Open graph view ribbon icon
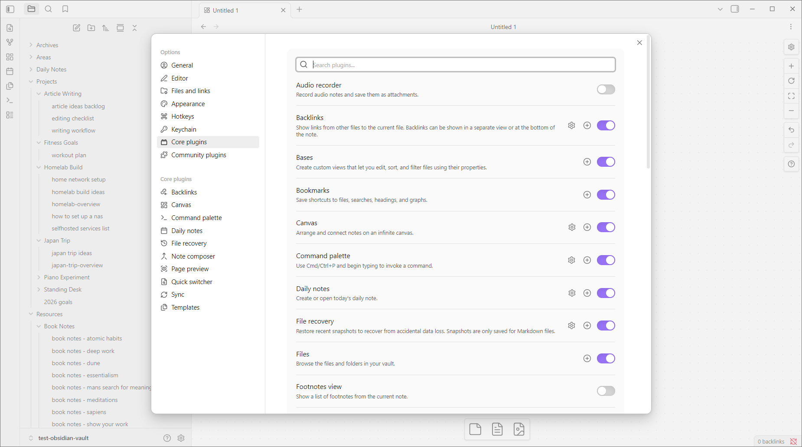 coord(10,42)
